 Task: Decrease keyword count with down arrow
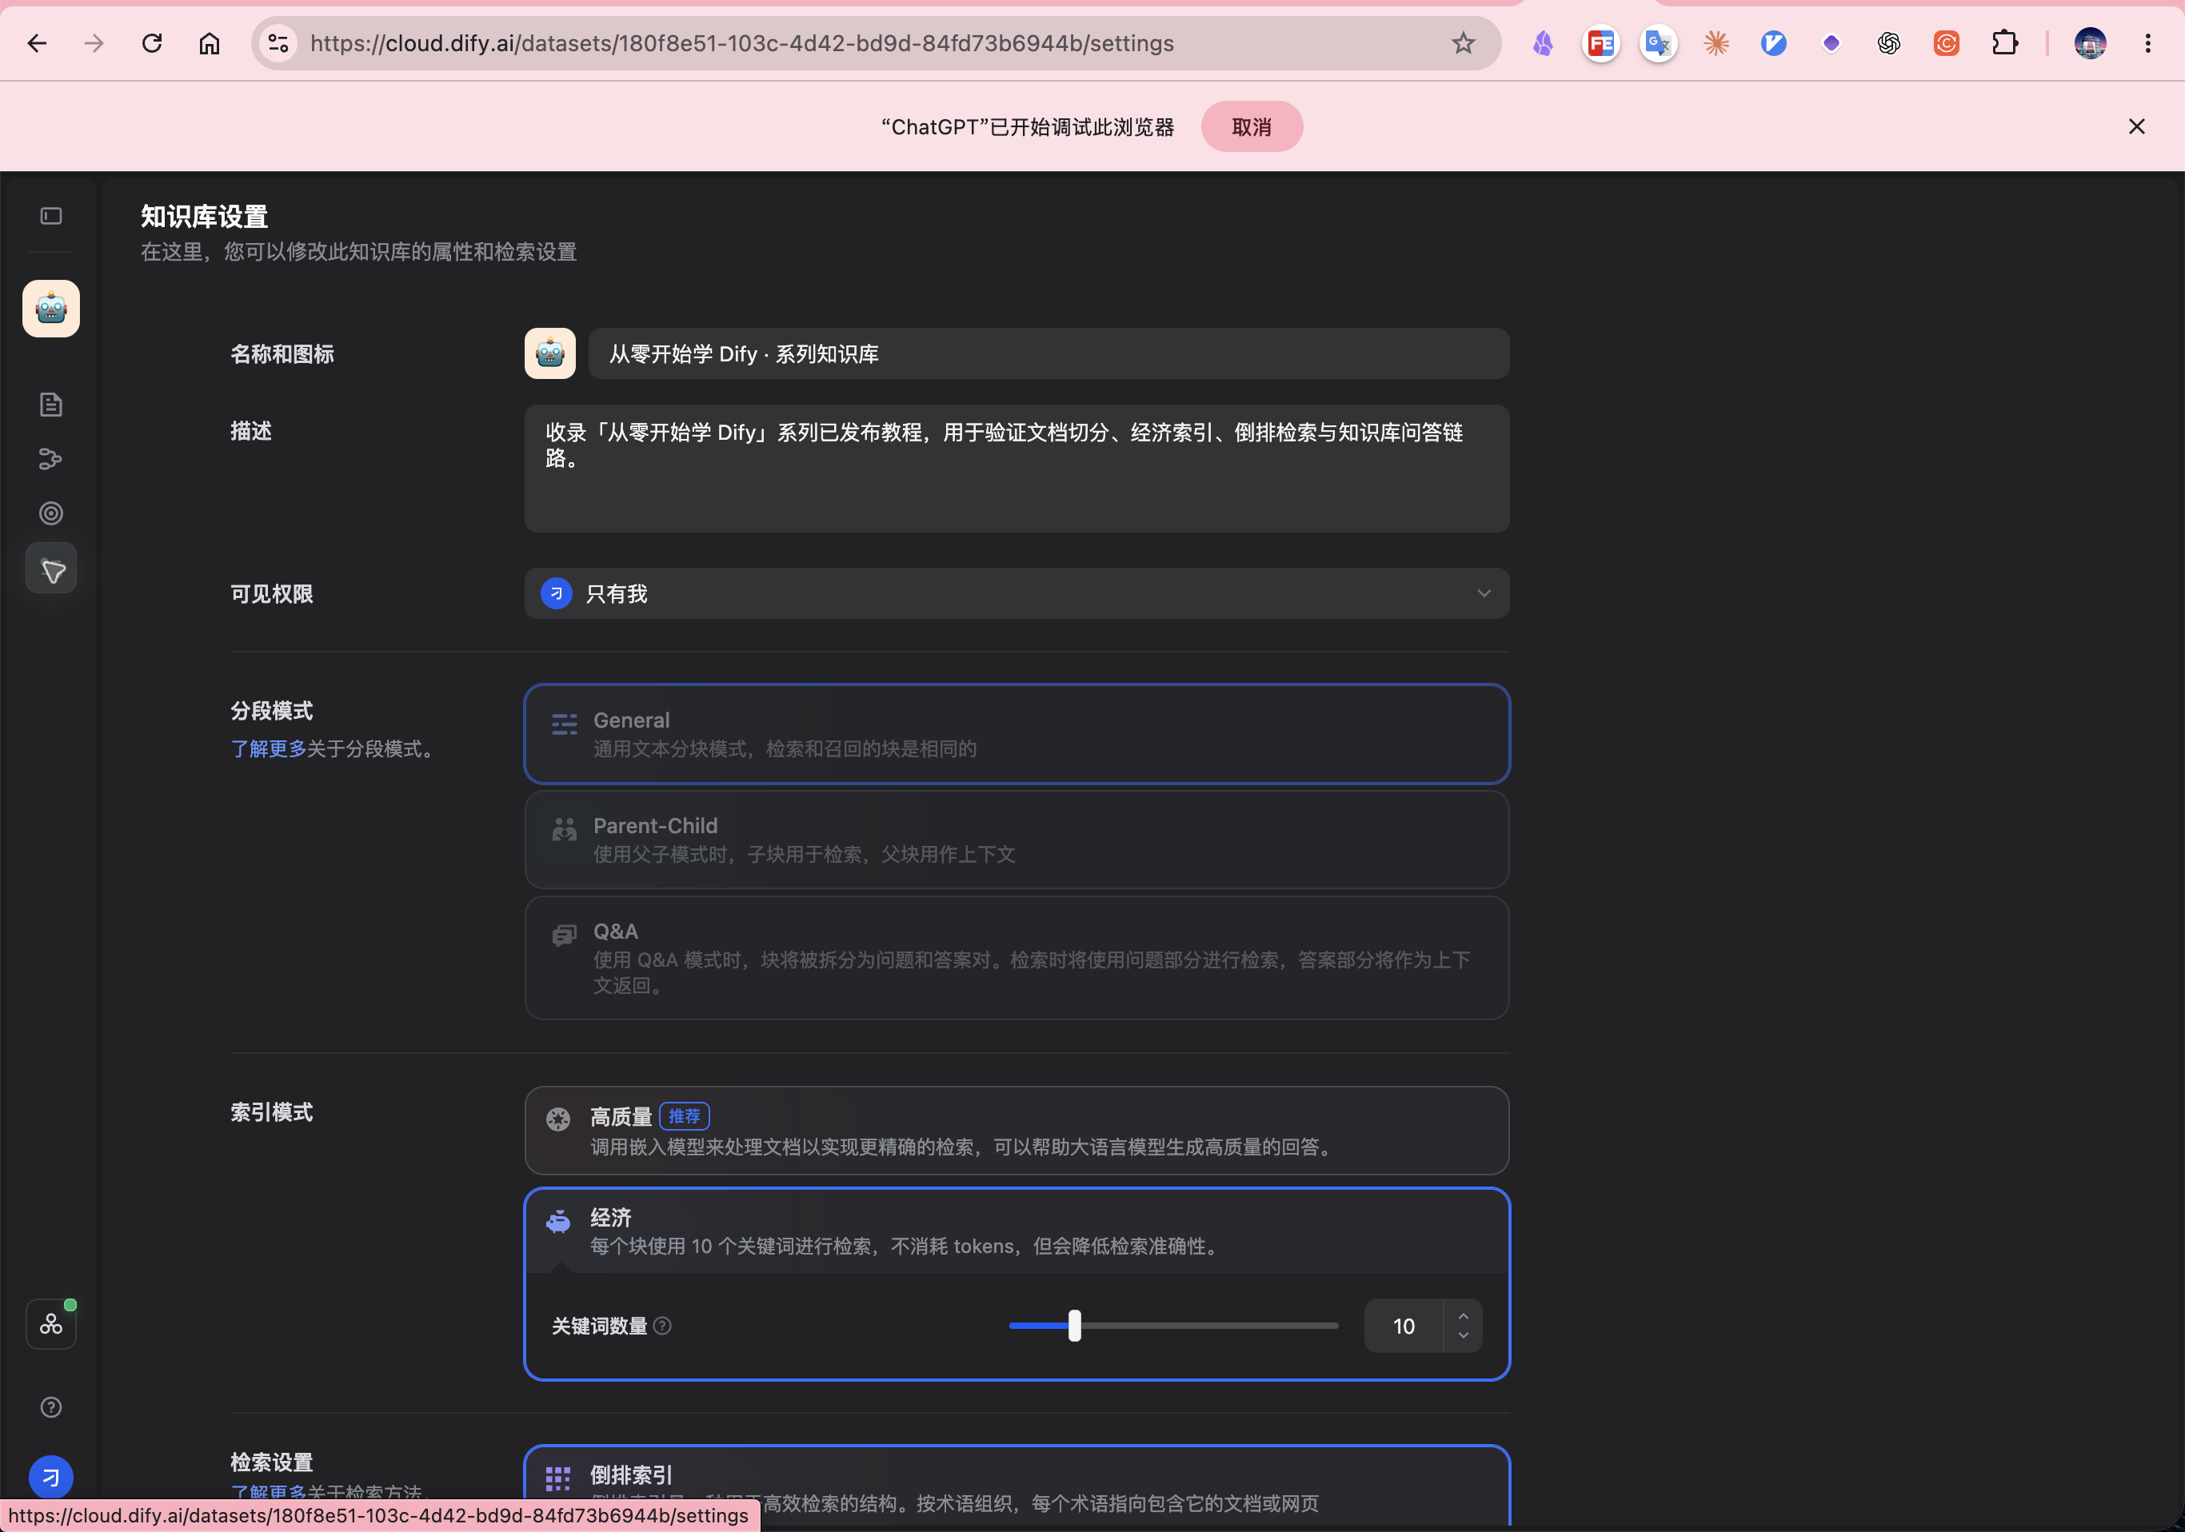tap(1463, 1336)
